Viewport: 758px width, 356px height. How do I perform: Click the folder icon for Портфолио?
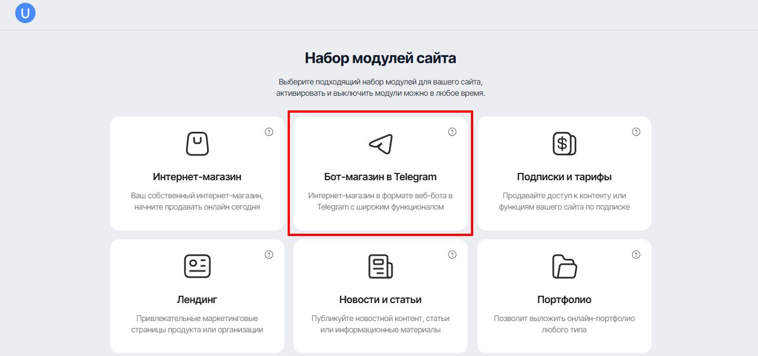coord(563,266)
